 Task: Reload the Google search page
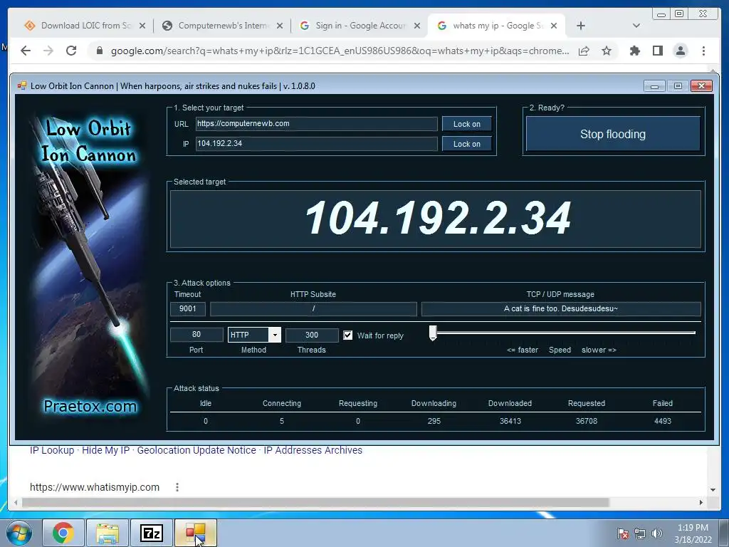(x=71, y=51)
